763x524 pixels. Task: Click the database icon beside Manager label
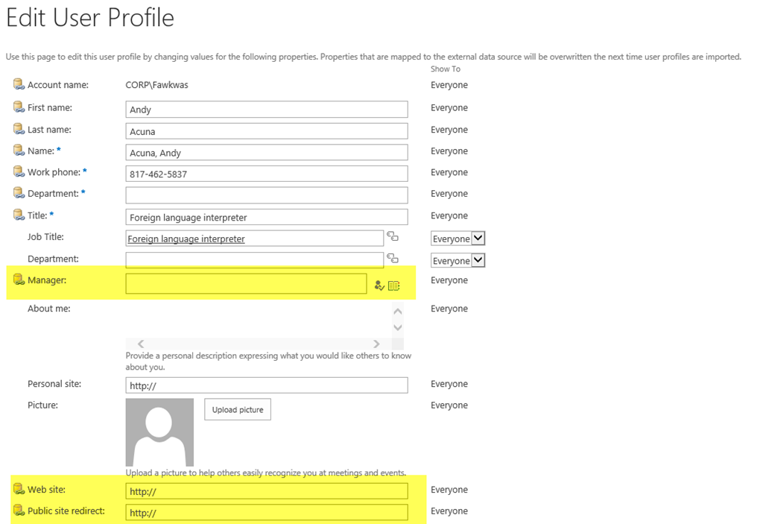coord(19,280)
